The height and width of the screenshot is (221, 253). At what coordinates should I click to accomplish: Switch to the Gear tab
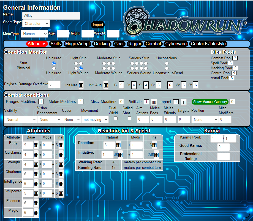point(119,44)
